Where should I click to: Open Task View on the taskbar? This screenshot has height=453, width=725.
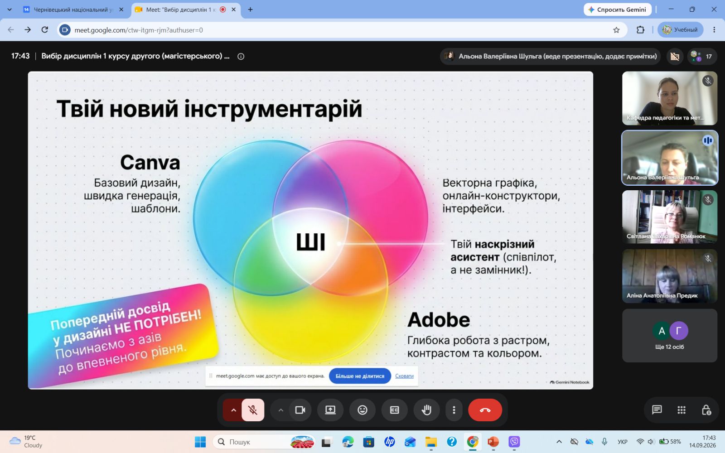(x=326, y=442)
